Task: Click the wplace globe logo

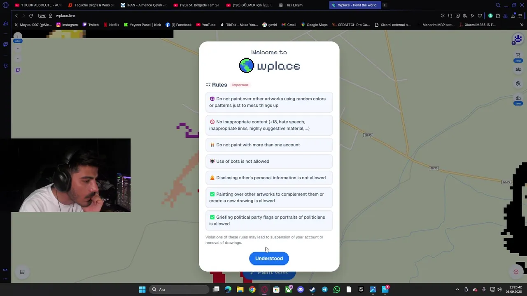Action: 247,66
